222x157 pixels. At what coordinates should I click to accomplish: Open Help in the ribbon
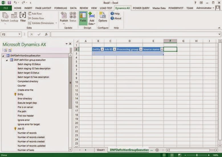pyautogui.click(x=115, y=14)
